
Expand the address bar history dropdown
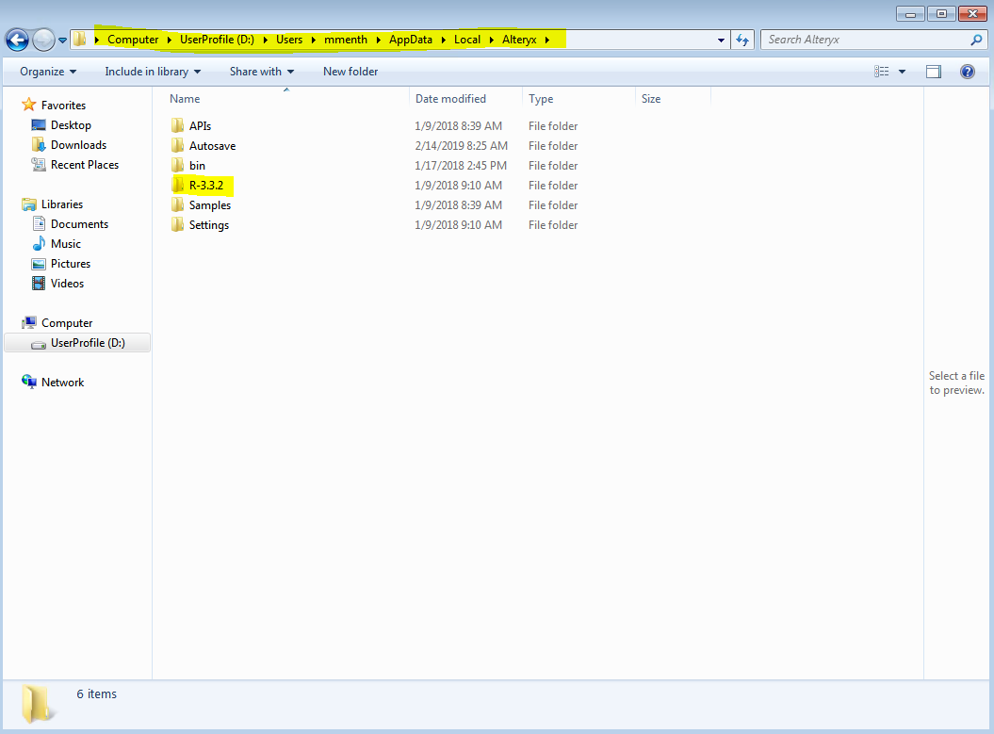click(x=721, y=39)
